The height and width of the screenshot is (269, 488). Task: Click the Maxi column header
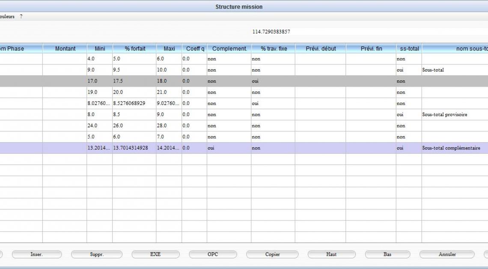(x=170, y=49)
